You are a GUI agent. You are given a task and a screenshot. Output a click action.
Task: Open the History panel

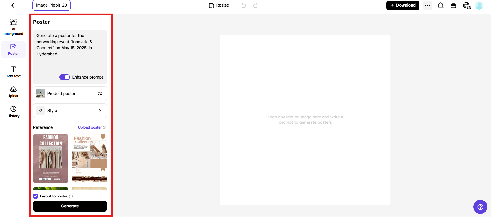click(13, 112)
